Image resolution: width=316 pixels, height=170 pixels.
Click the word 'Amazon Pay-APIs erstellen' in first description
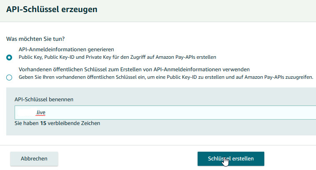coord(186,57)
